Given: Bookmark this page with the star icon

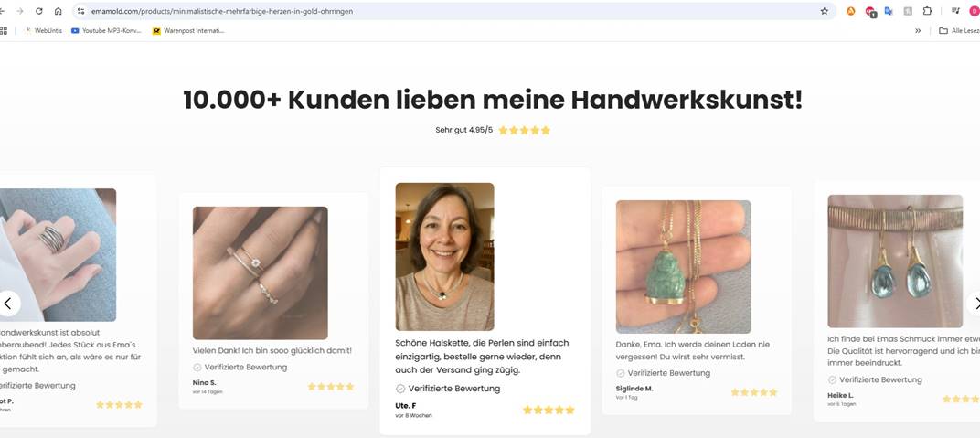Looking at the screenshot, I should (825, 11).
